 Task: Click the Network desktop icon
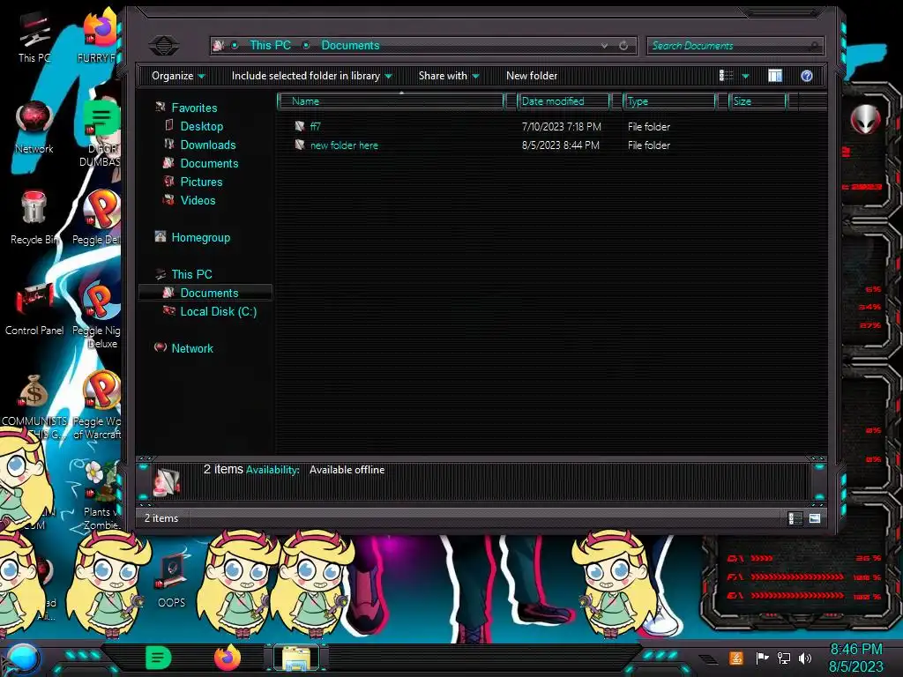(34, 128)
